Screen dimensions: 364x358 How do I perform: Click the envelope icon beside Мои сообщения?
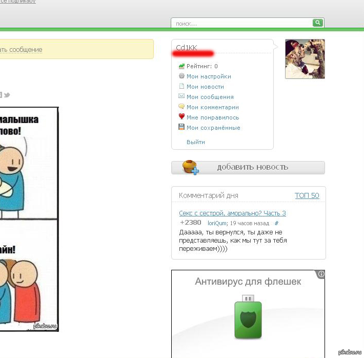[181, 96]
